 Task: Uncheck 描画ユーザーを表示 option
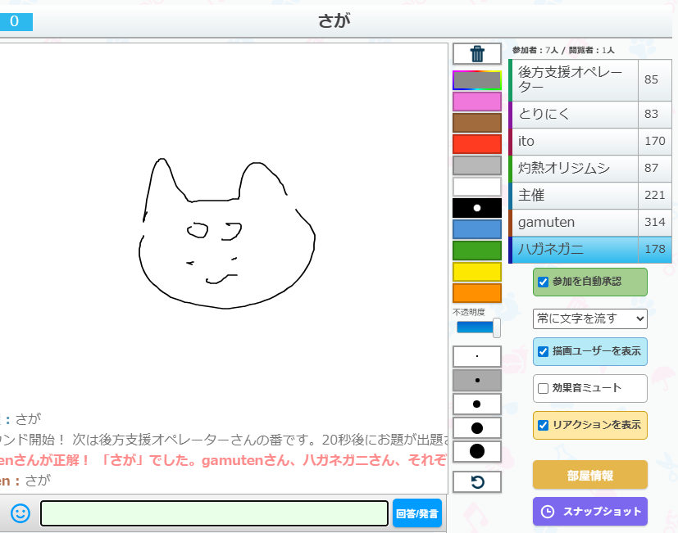pyautogui.click(x=543, y=351)
